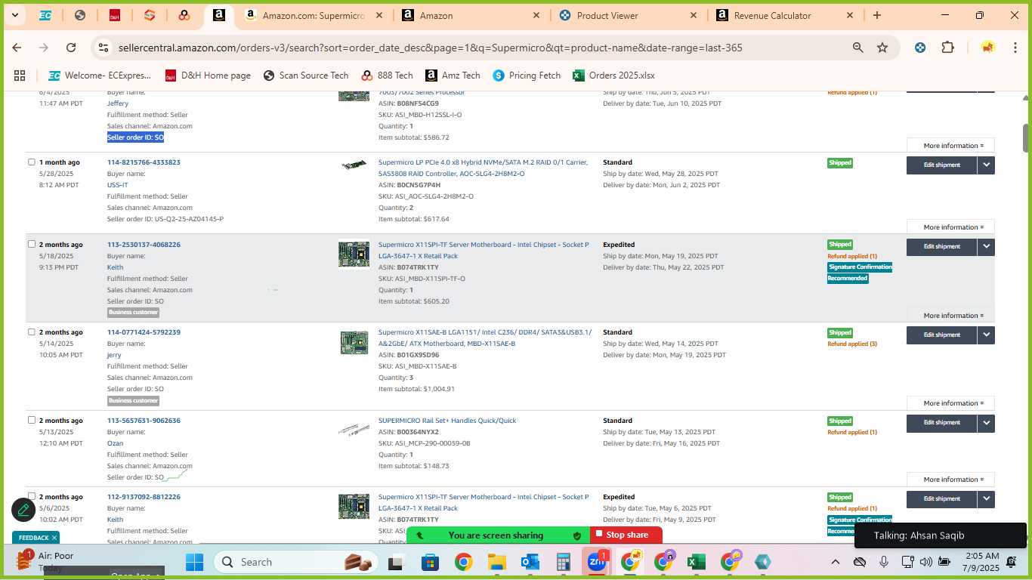Stop screen sharing
The height and width of the screenshot is (580, 1032).
click(x=626, y=535)
